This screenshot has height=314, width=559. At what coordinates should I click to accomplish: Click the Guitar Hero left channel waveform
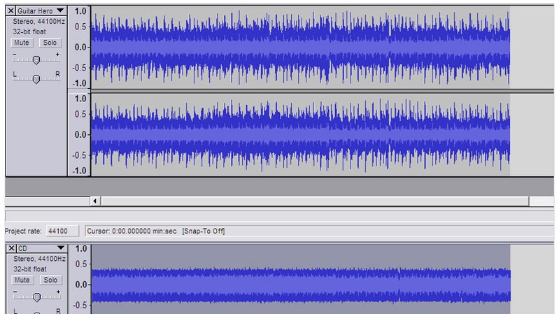point(301,47)
